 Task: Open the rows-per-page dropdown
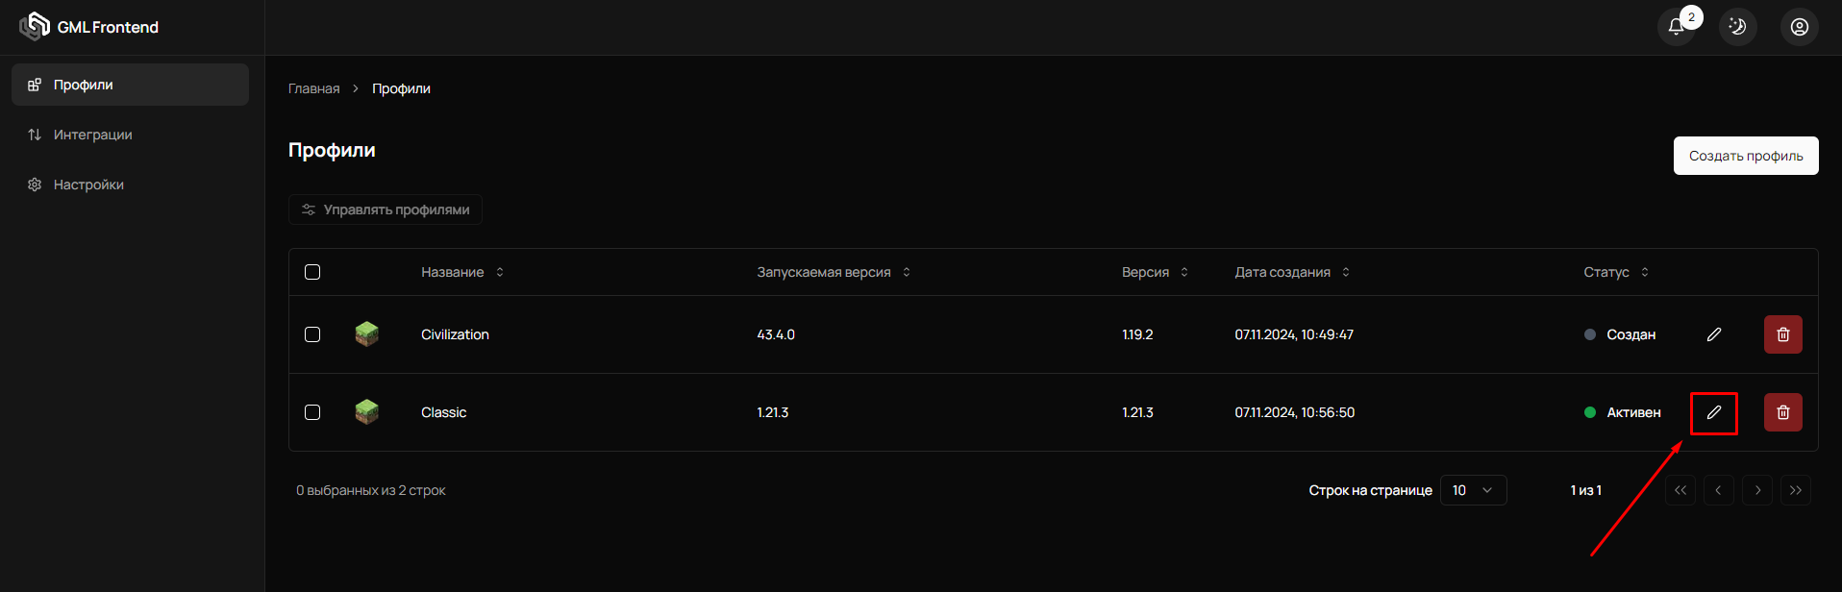pyautogui.click(x=1472, y=490)
